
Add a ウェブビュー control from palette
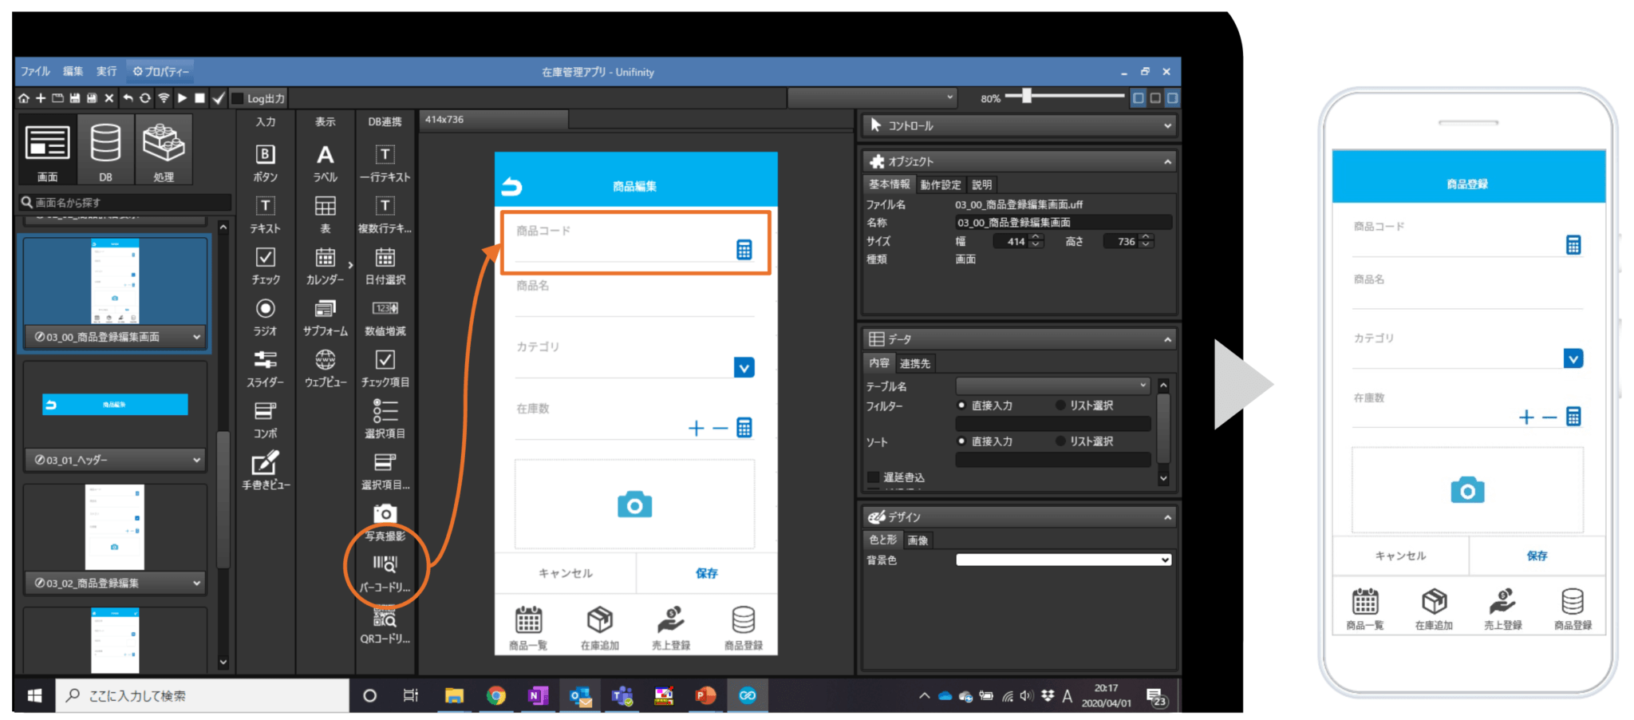point(325,369)
